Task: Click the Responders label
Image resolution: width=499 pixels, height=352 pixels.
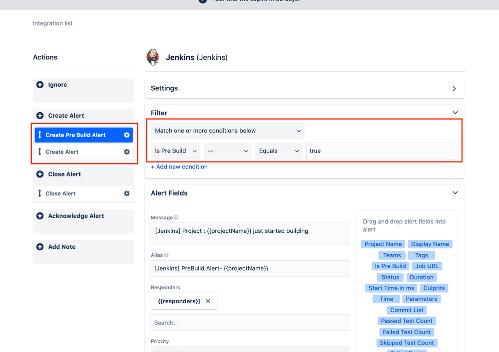Action: (165, 288)
